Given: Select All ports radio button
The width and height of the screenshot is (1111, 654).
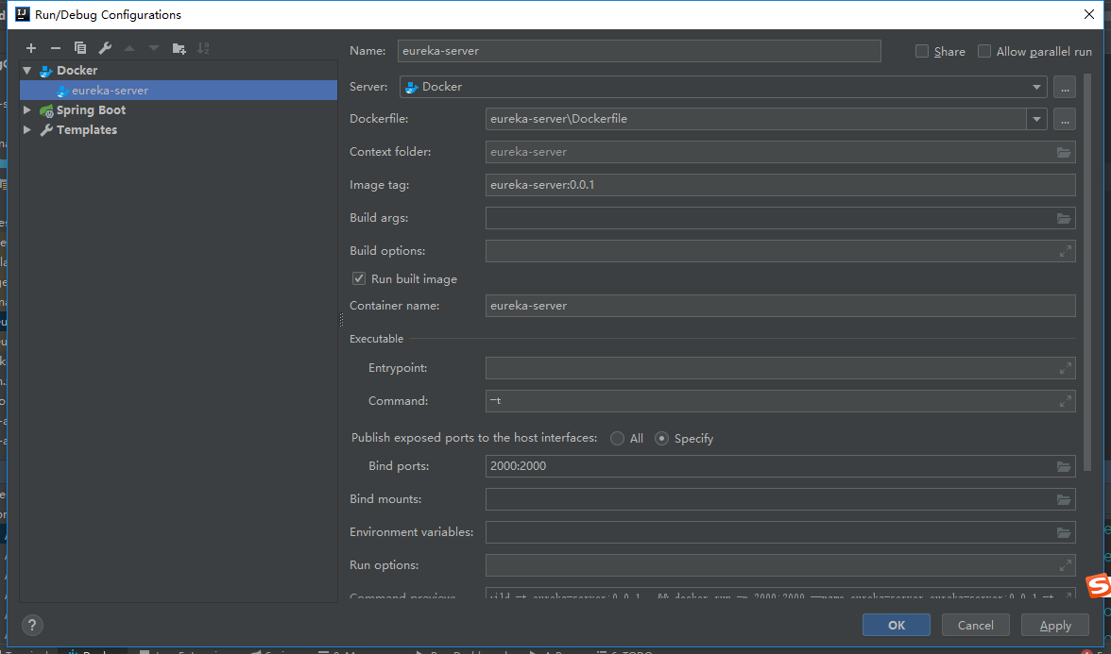Looking at the screenshot, I should pyautogui.click(x=617, y=439).
